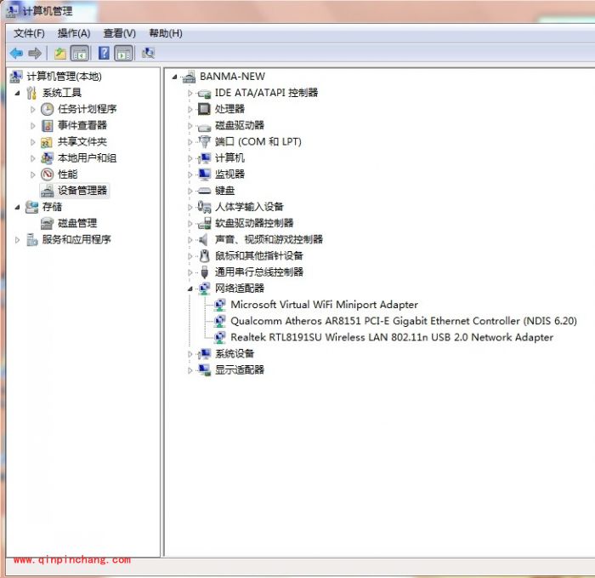
Task: Select Realtek RTL8191SU Wireless LAN Adapter
Action: click(392, 337)
